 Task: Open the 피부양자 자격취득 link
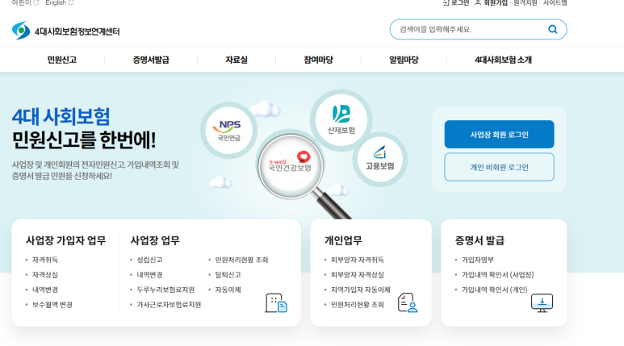point(358,260)
